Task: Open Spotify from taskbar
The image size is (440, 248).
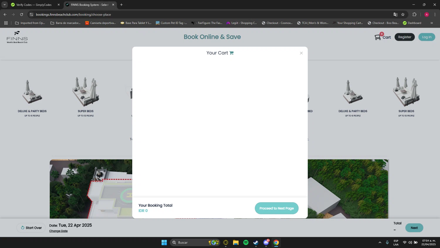Action: coord(246,242)
